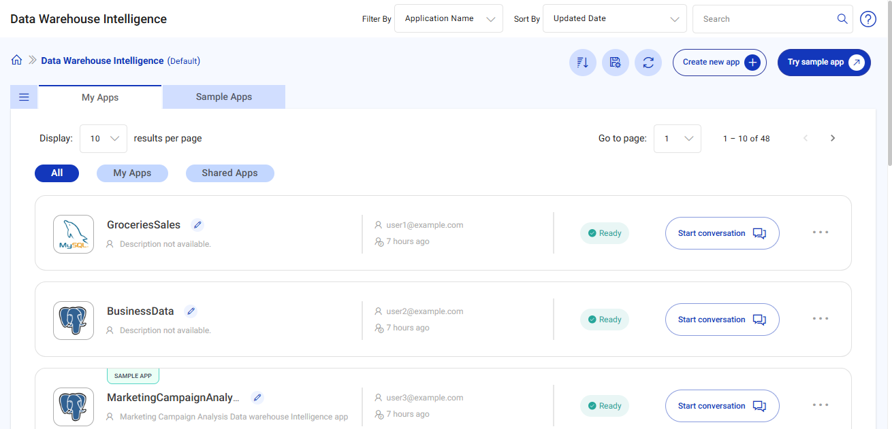Click the save app settings icon

[615, 62]
